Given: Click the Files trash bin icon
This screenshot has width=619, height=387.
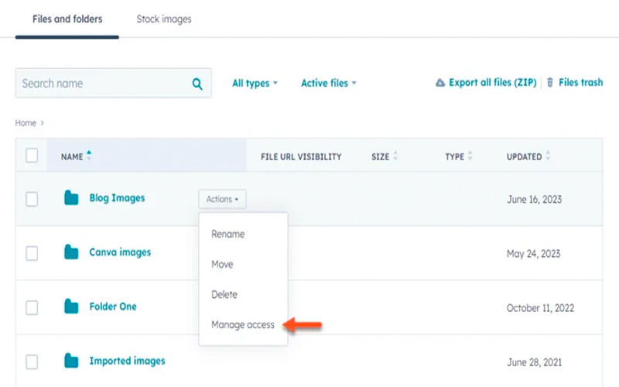Looking at the screenshot, I should coord(550,83).
